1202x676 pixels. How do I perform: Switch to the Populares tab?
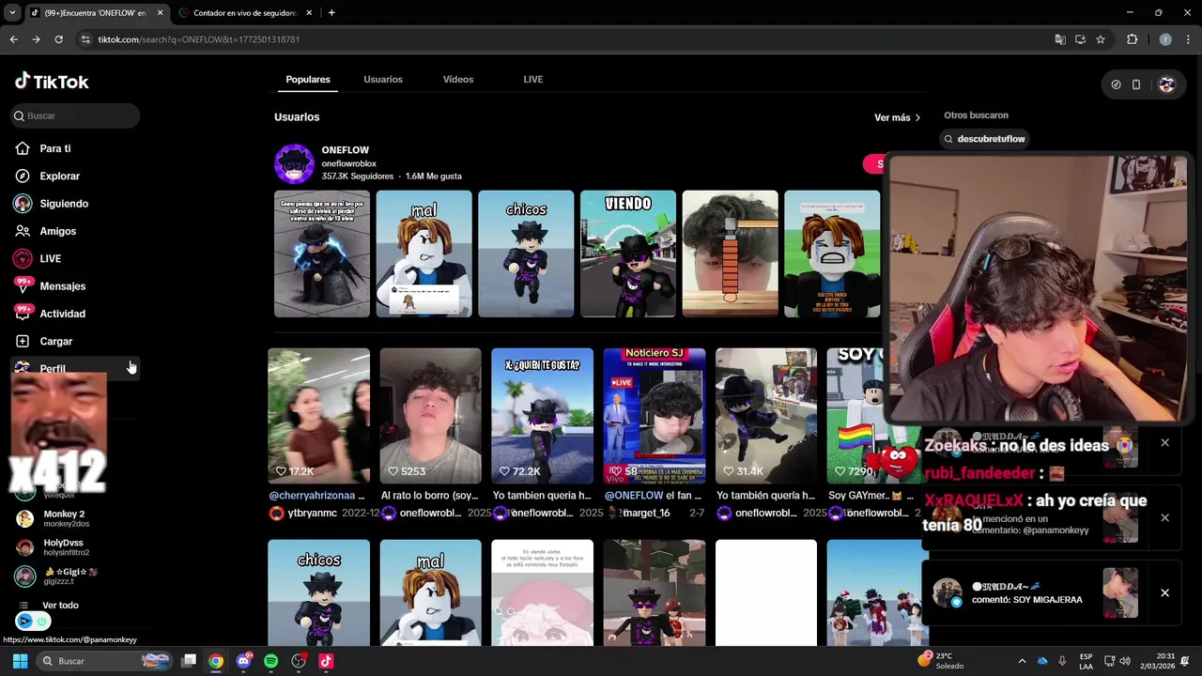pos(308,80)
